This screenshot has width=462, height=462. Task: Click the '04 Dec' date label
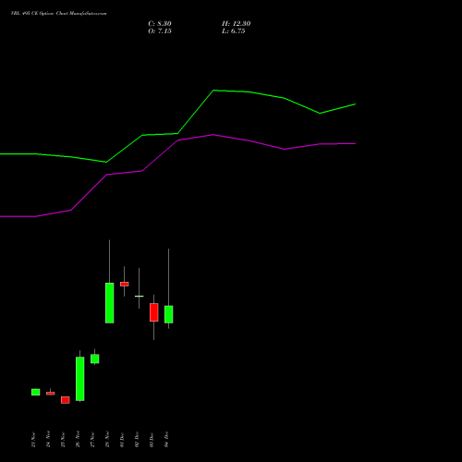click(166, 440)
